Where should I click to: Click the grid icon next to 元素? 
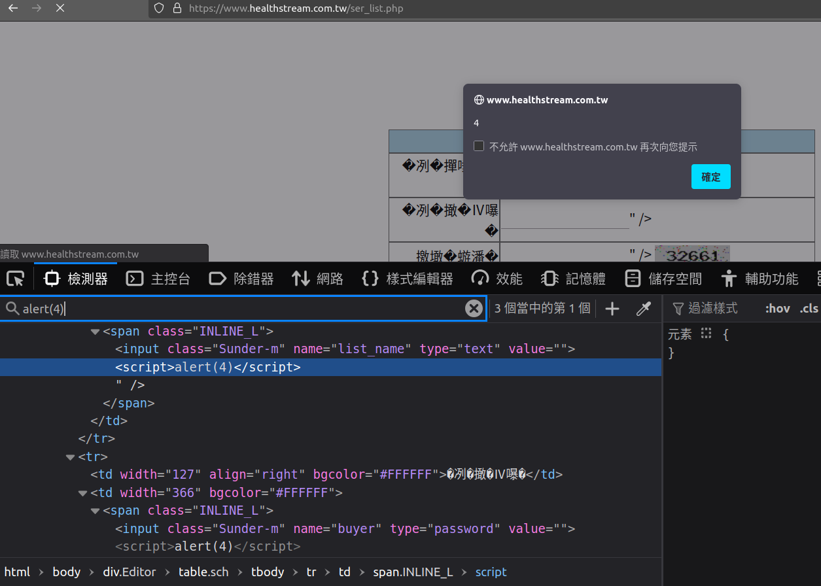tap(706, 334)
